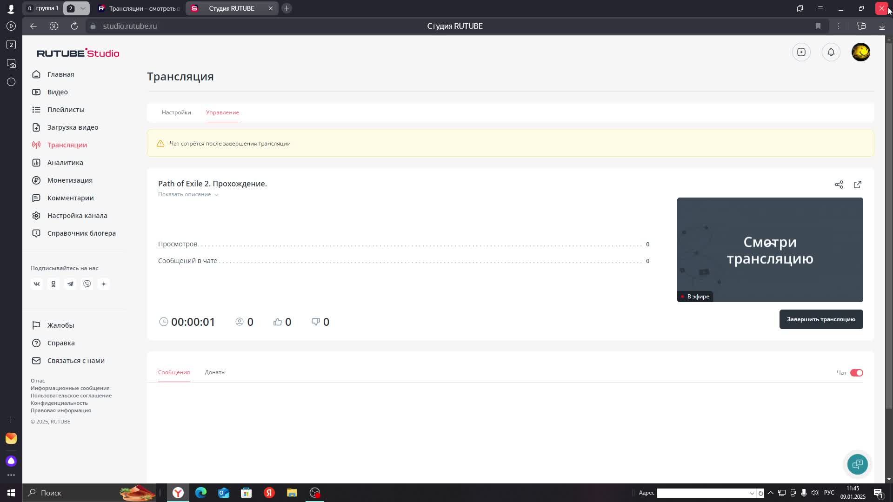Screen dimensions: 893x502
Task: Open browser hamburger menu
Action: click(820, 8)
